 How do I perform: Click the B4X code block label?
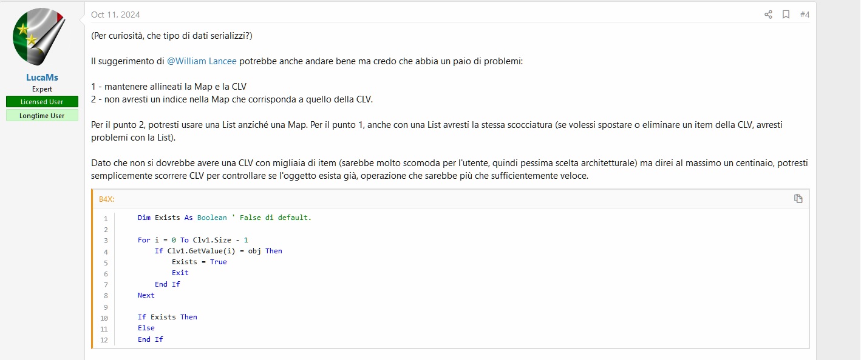pos(106,199)
